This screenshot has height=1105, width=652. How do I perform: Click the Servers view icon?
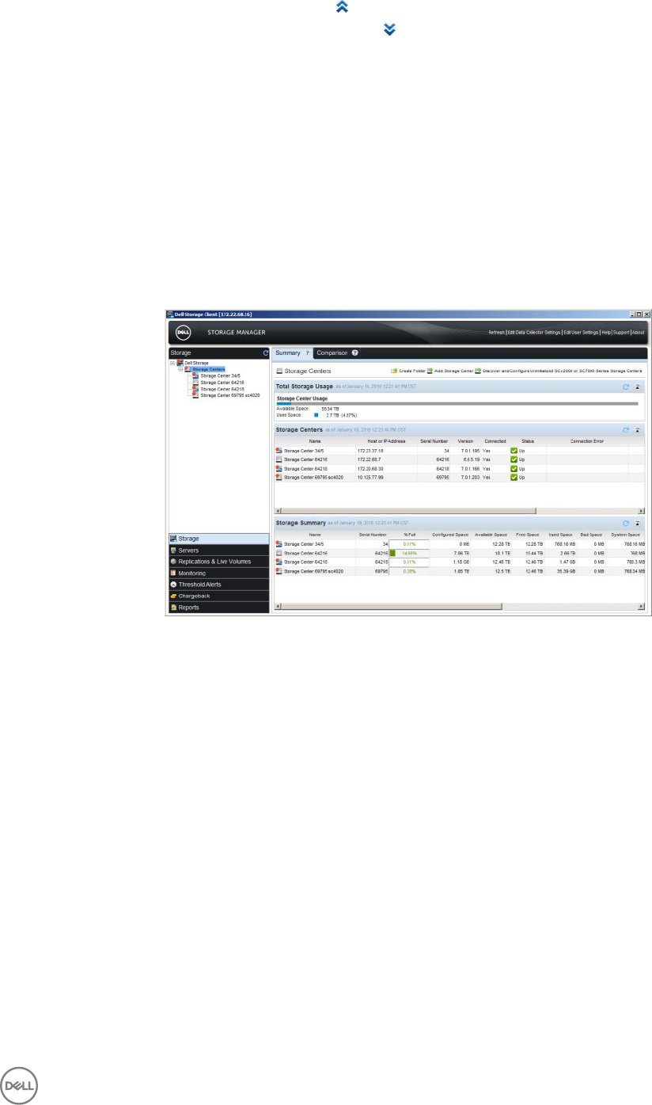[x=173, y=550]
